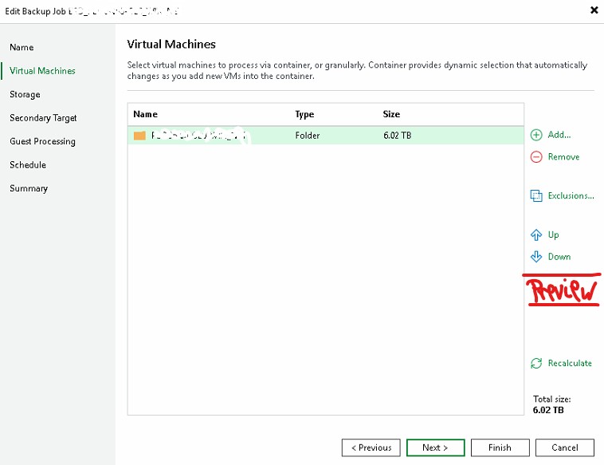604x465 pixels.
Task: Sort list by Type column header
Action: tap(304, 115)
